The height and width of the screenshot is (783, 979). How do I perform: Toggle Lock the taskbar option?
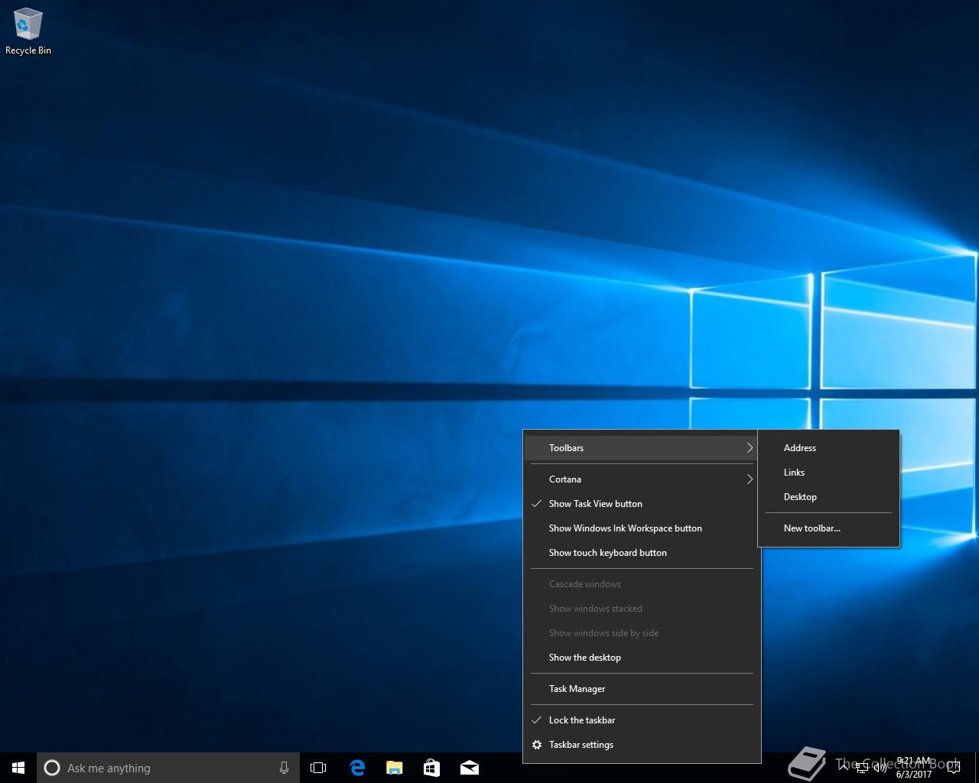coord(581,720)
